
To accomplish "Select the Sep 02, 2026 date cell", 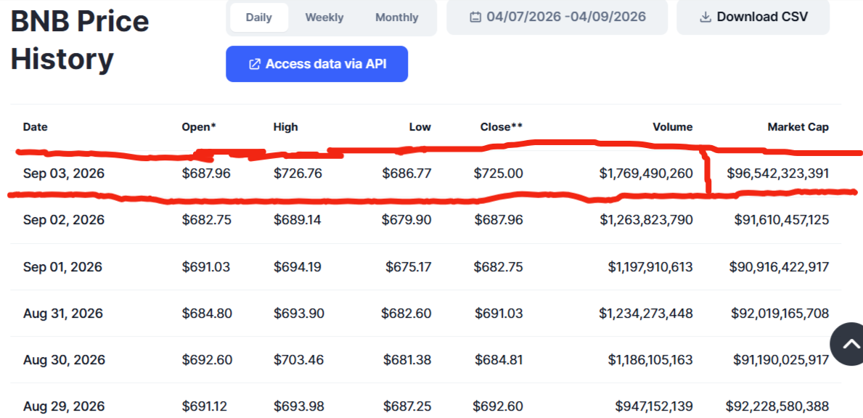I will point(64,220).
